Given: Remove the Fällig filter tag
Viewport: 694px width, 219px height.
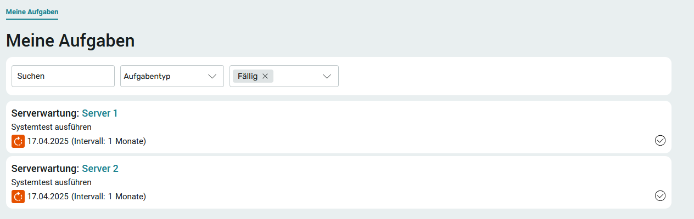Looking at the screenshot, I should click(265, 77).
